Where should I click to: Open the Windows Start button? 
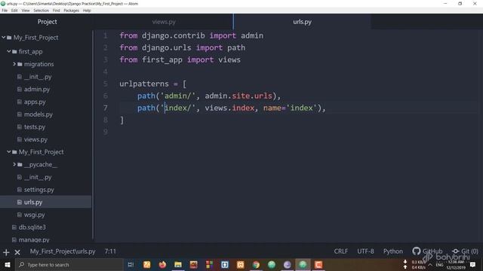7,264
